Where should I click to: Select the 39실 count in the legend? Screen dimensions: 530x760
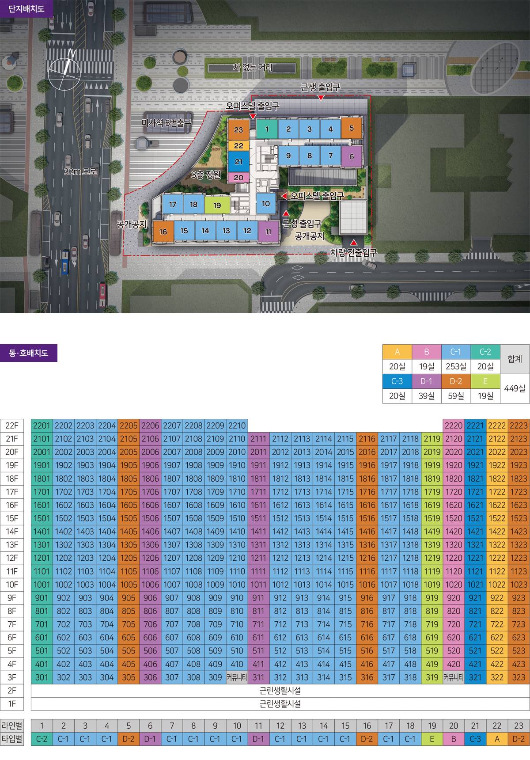pos(426,396)
